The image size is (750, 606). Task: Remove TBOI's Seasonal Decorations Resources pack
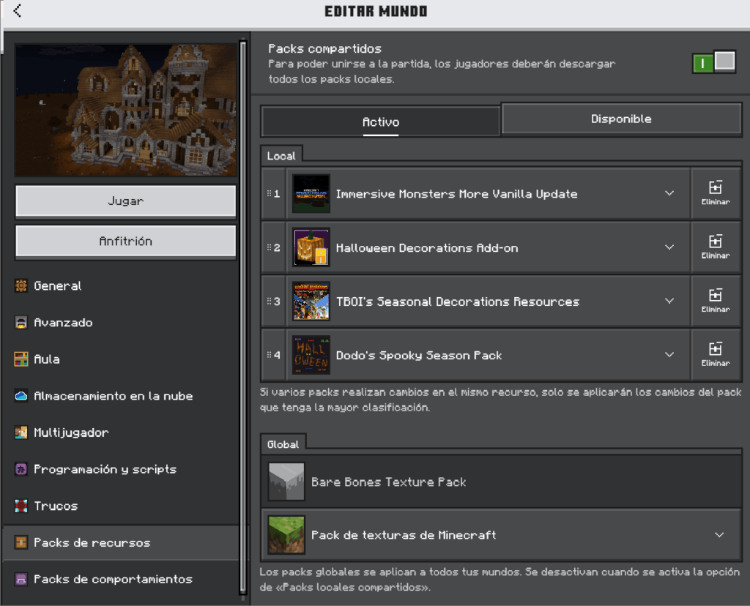(715, 301)
